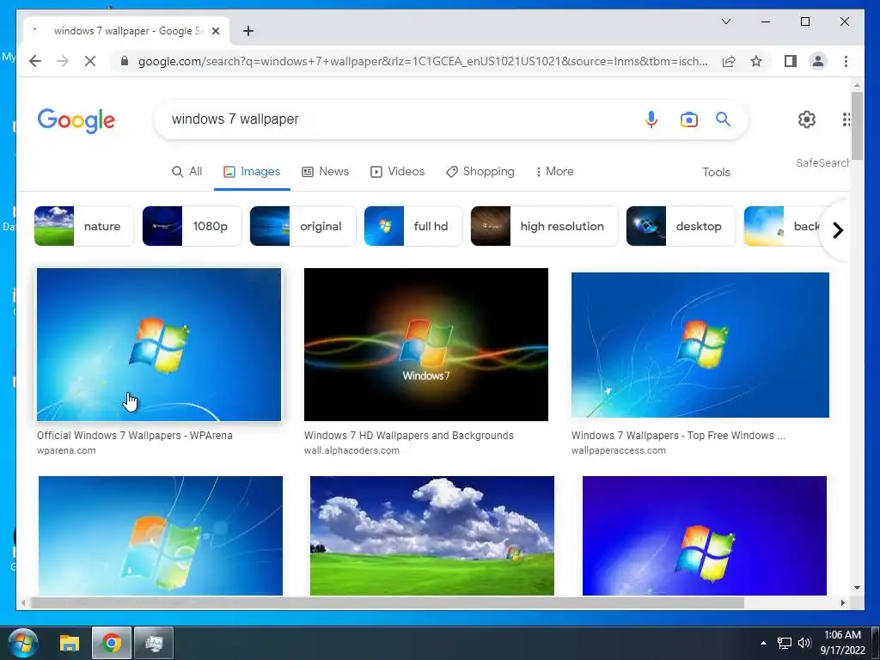Switch to Shopping results
Screen dimensions: 880x660
pyautogui.click(x=480, y=172)
